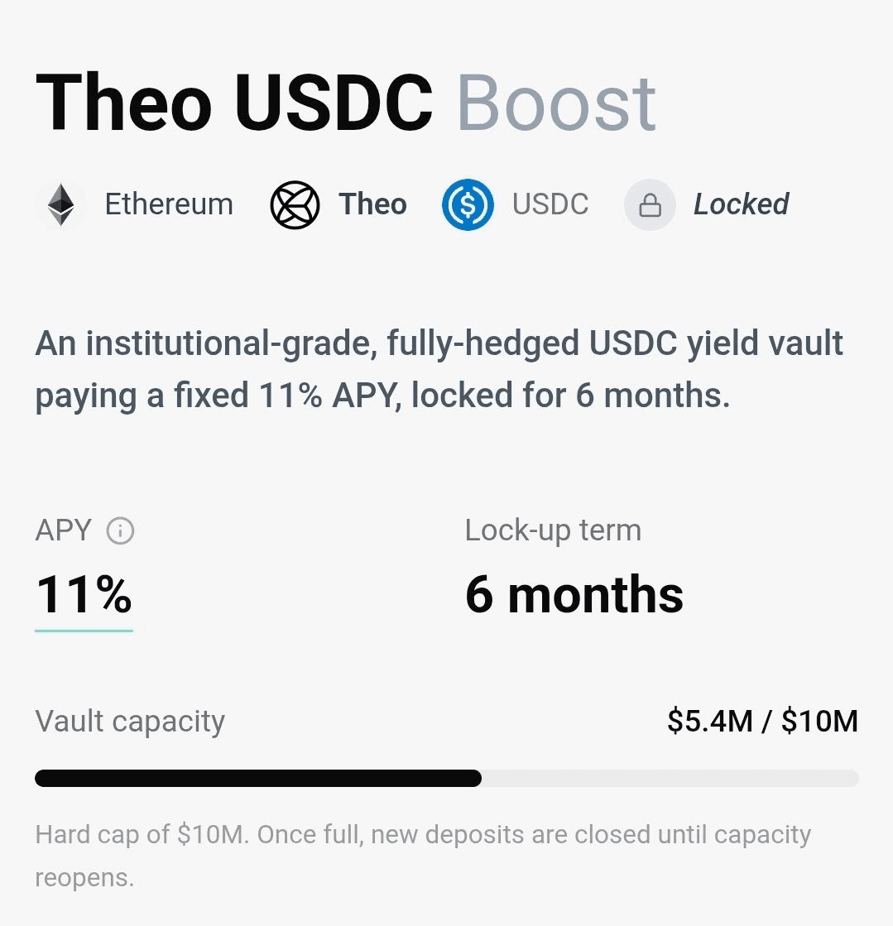Click the Ethereum network label
The image size is (893, 926).
pyautogui.click(x=169, y=204)
